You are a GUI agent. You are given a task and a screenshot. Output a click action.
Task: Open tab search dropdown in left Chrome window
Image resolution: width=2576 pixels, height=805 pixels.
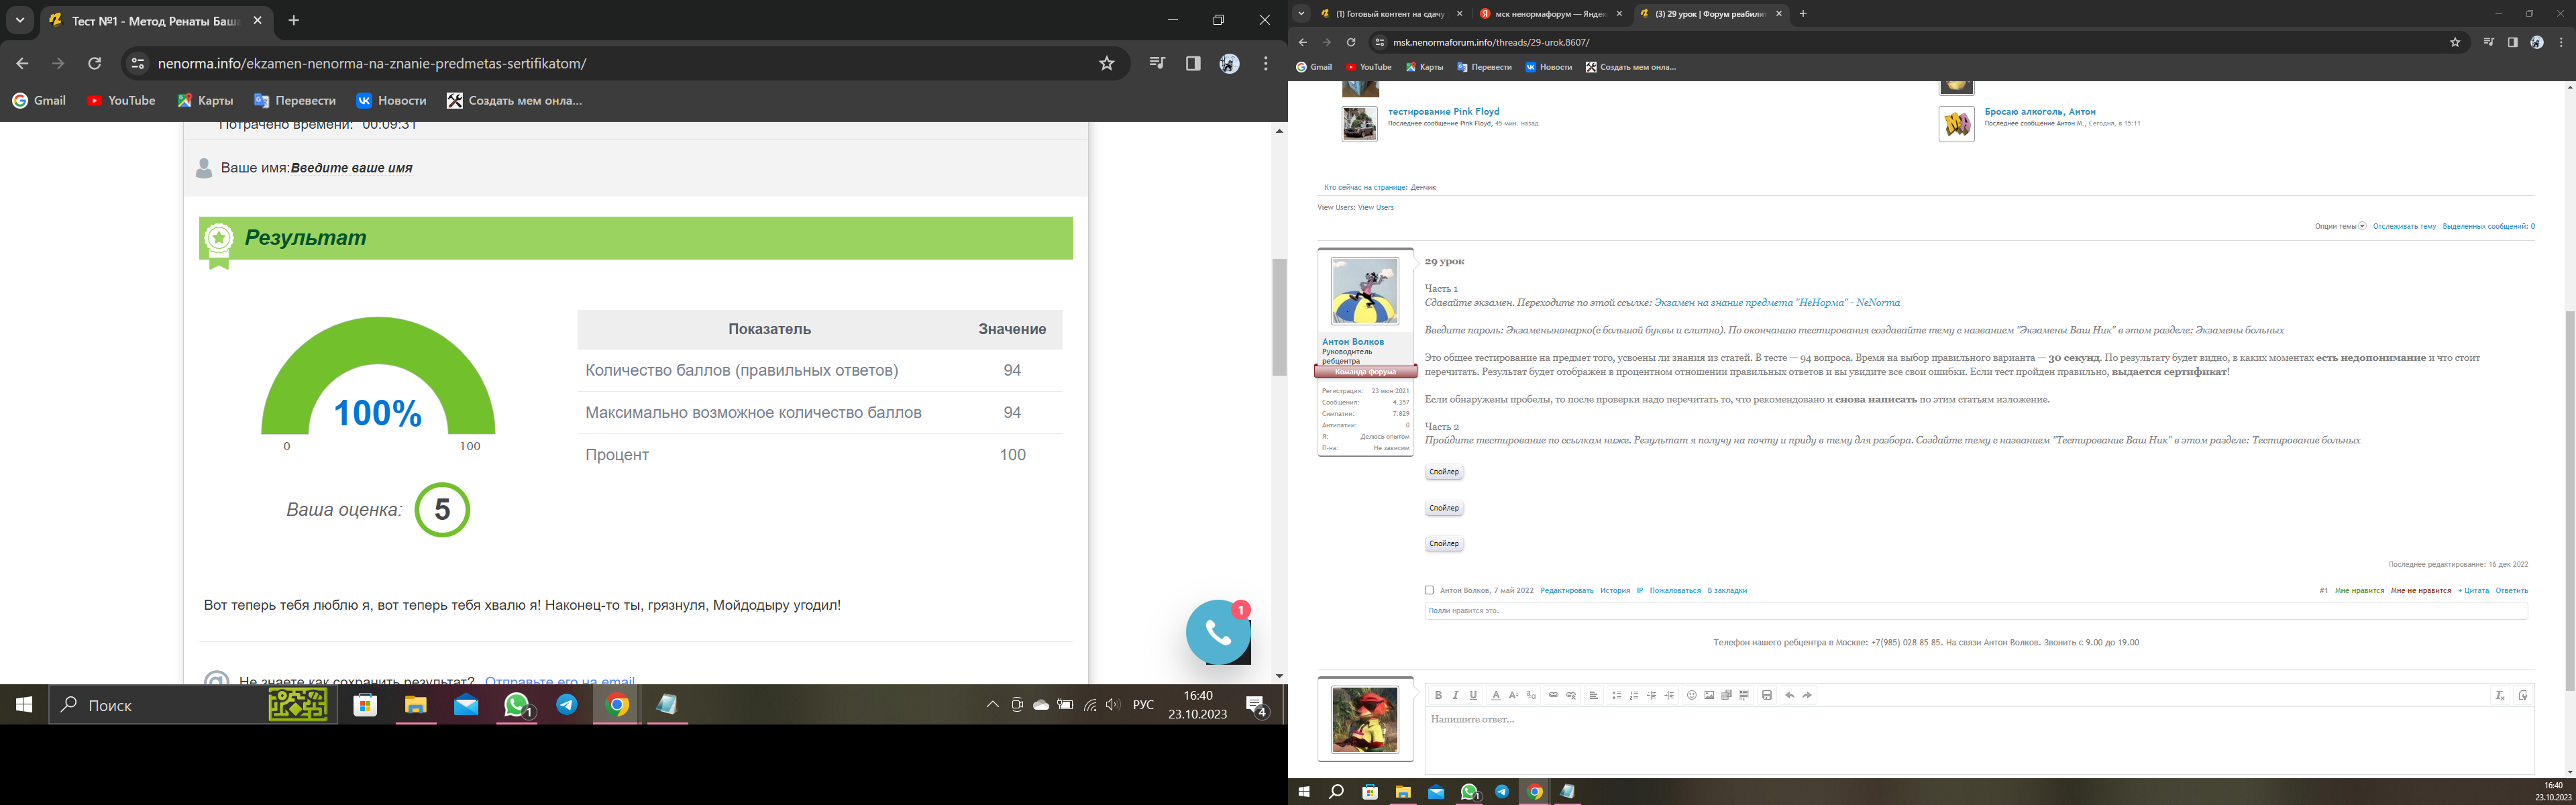(20, 20)
